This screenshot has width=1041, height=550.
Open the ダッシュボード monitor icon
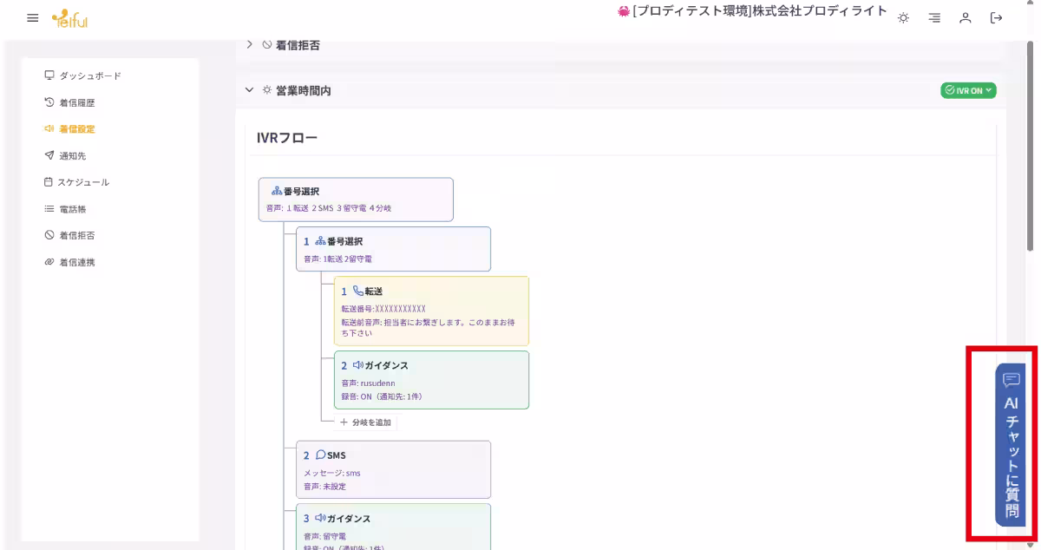click(49, 75)
